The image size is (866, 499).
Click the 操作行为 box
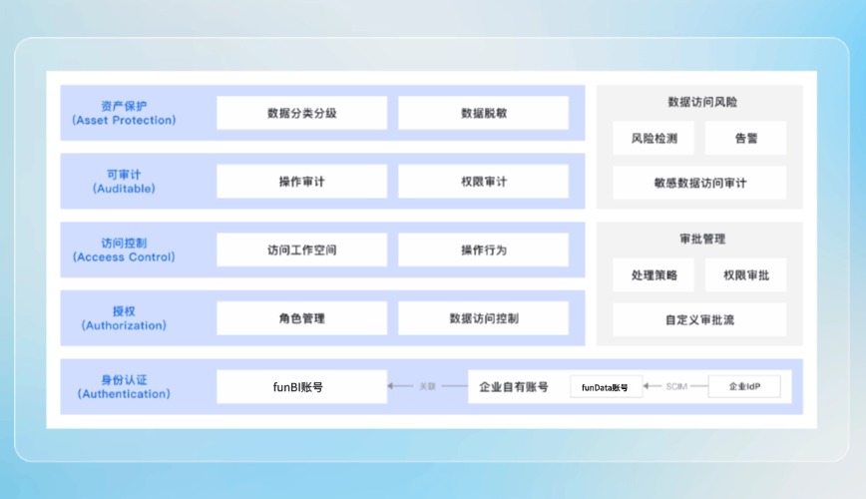click(x=483, y=249)
